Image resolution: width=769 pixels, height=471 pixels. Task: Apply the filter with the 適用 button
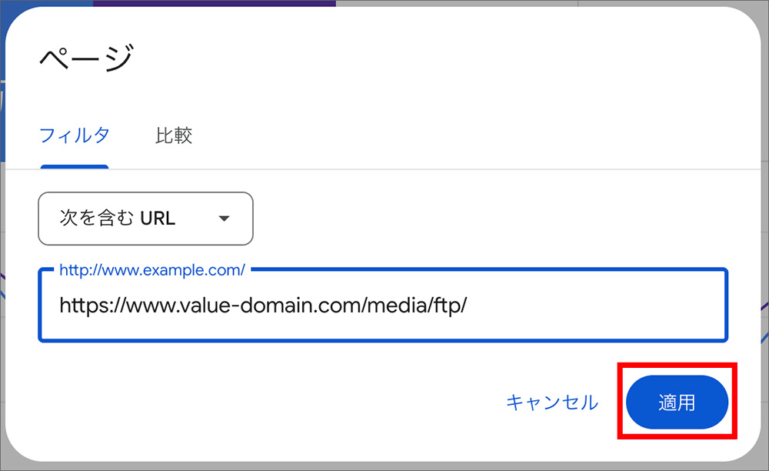tap(677, 402)
